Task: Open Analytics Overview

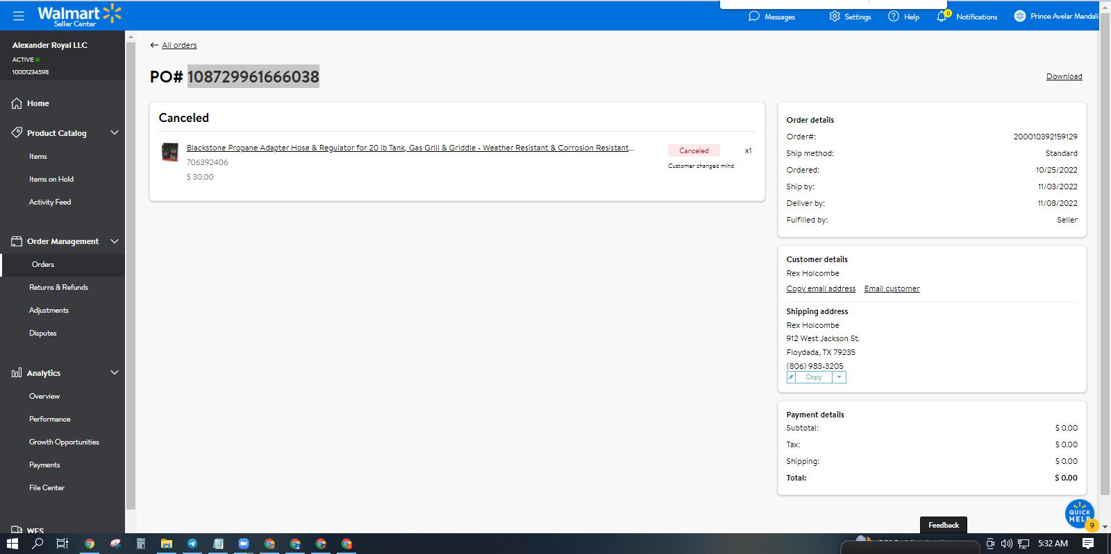Action: (44, 397)
